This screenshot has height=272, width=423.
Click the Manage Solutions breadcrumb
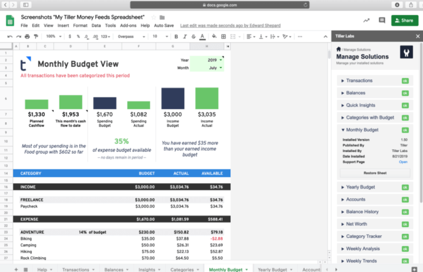[x=357, y=50]
